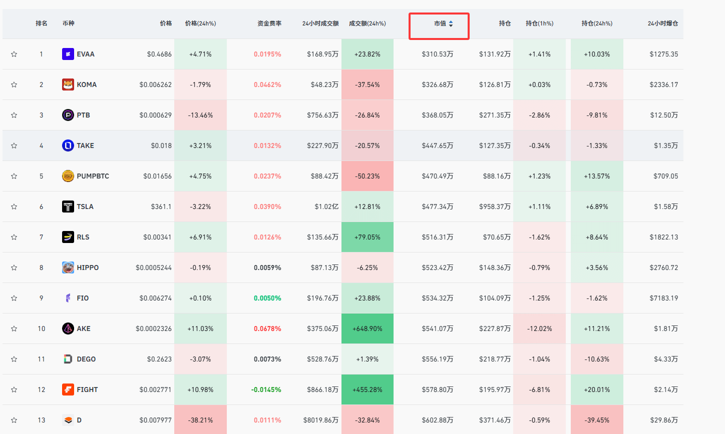Click the 币种 column header
Viewport: 725px width, 434px height.
[69, 23]
